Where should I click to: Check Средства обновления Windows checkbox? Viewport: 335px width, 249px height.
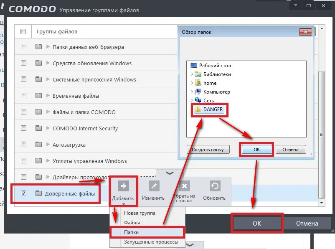pyautogui.click(x=23, y=63)
